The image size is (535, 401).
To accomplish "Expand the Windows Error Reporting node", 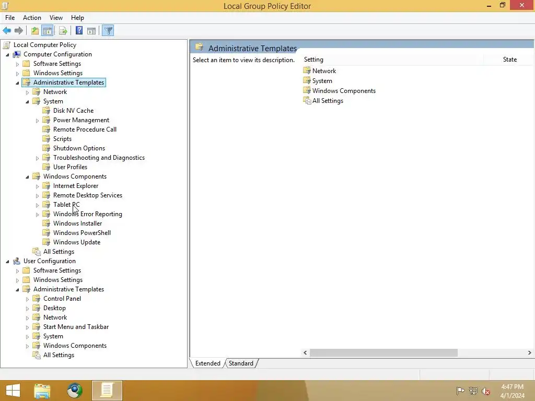I will (37, 215).
